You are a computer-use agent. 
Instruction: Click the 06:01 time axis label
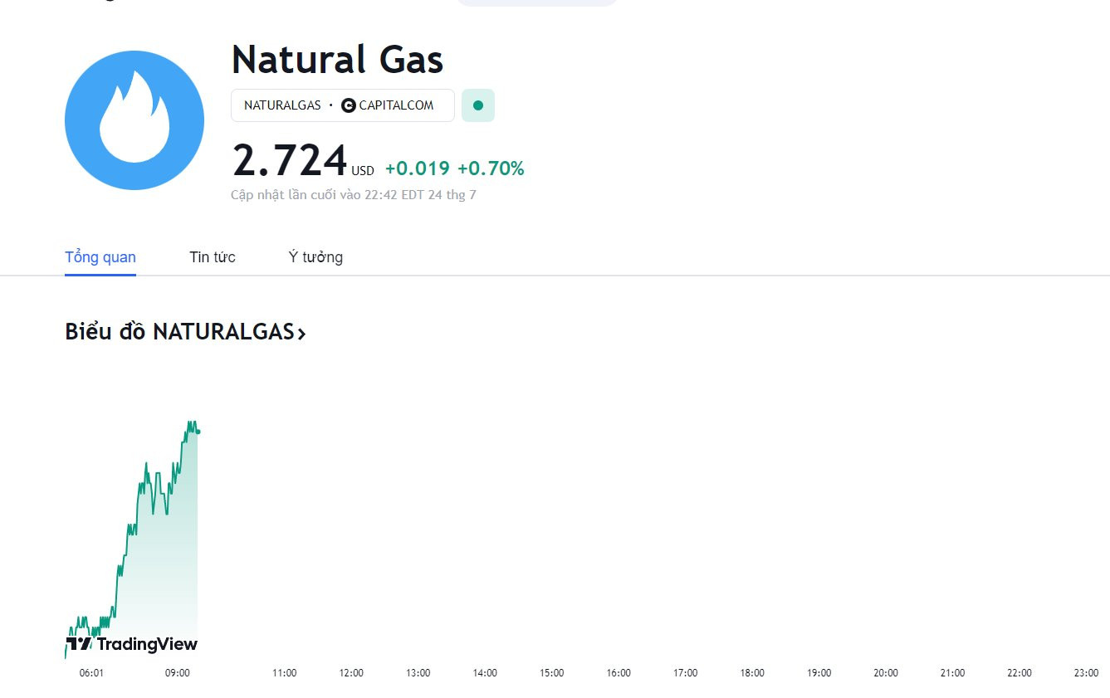[x=91, y=673]
